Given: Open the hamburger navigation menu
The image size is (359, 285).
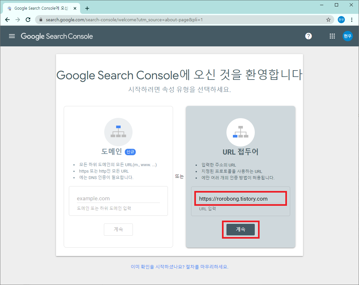Looking at the screenshot, I should click(12, 36).
